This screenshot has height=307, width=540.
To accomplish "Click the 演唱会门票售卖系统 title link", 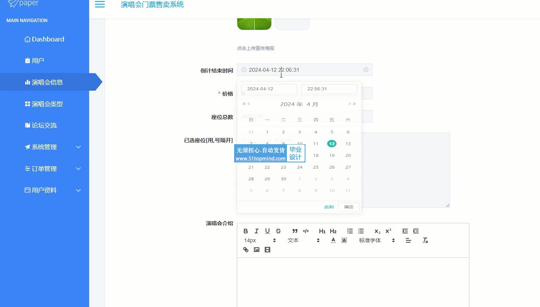I will click(152, 5).
